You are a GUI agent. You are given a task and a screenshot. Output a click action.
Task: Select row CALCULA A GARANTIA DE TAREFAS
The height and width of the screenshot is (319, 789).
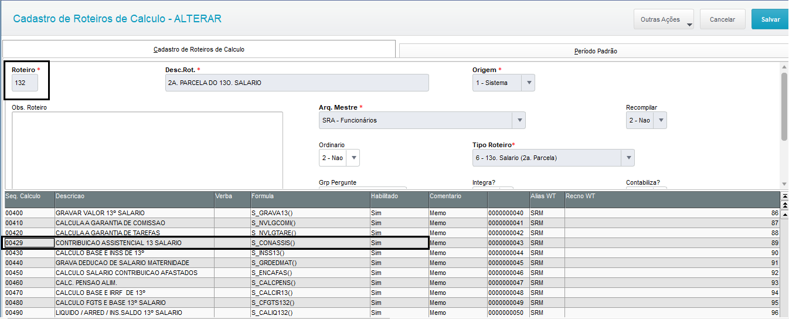[x=392, y=233]
